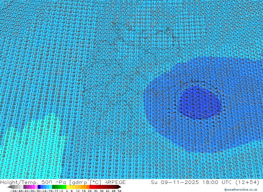Viewport: 263px width, 192px height.
Task: Pick the dark blue legend swatch above -30
Action: point(39,187)
